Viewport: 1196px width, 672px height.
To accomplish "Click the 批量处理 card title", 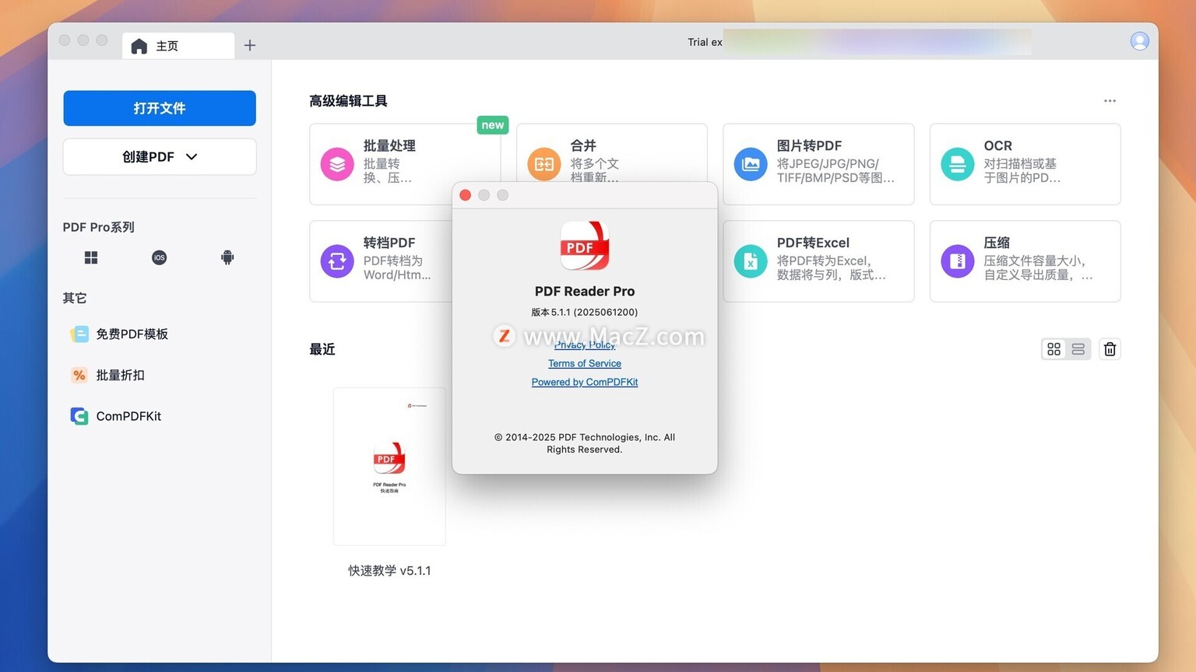I will click(389, 146).
